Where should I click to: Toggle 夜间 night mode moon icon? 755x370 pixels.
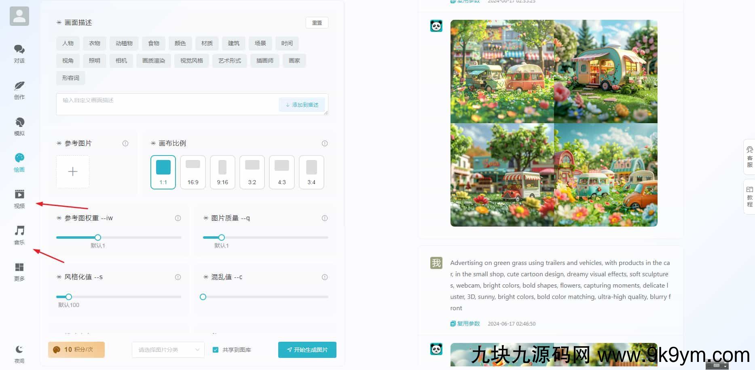tap(19, 350)
